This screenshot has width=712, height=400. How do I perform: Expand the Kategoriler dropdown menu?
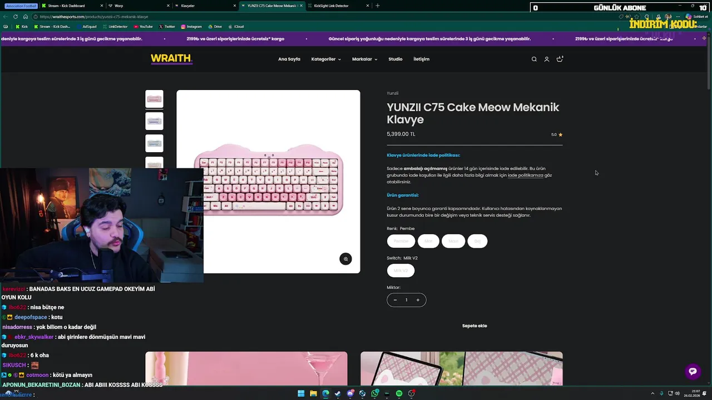[x=326, y=59]
